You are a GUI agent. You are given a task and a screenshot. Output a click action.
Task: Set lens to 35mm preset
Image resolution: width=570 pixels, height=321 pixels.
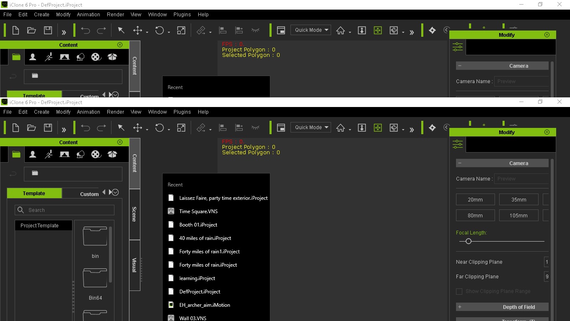519,199
